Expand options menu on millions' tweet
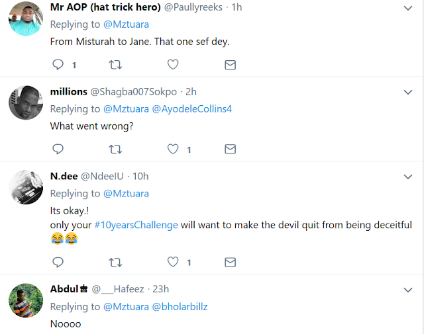Screen dimensions: 424x334 pyautogui.click(x=409, y=92)
